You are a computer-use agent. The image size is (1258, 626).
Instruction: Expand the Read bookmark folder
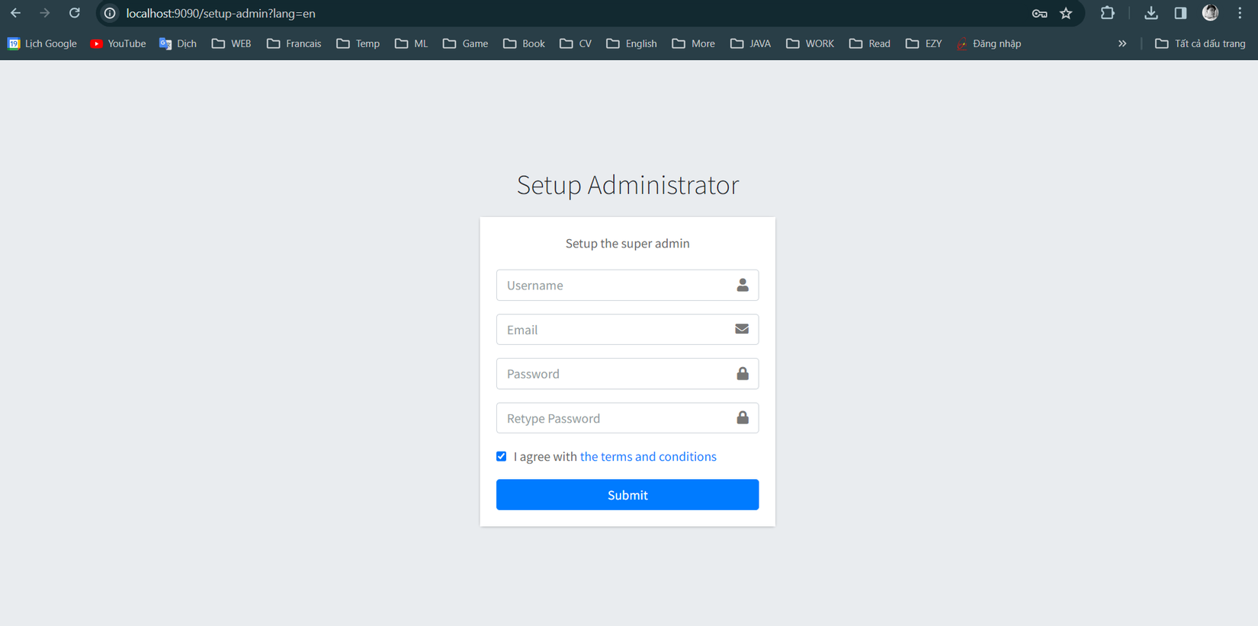pyautogui.click(x=870, y=43)
